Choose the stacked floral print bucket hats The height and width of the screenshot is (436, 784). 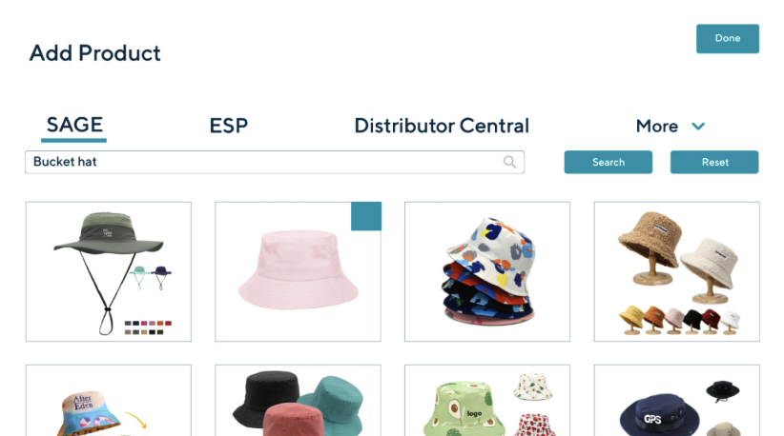tap(487, 272)
